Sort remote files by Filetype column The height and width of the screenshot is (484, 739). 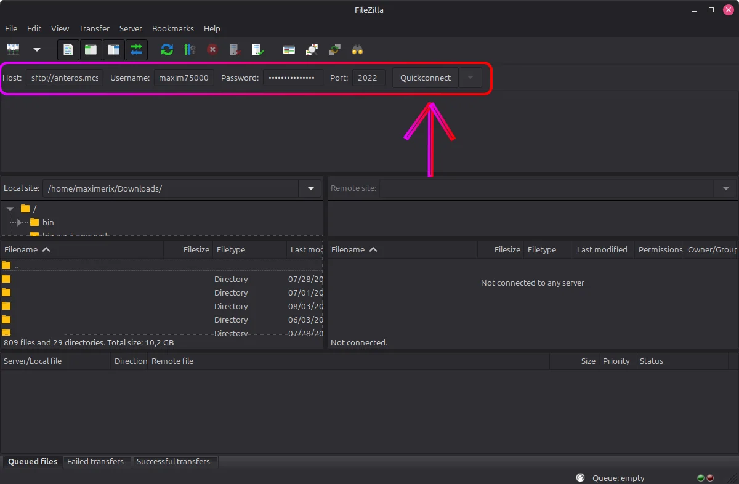tap(548, 249)
